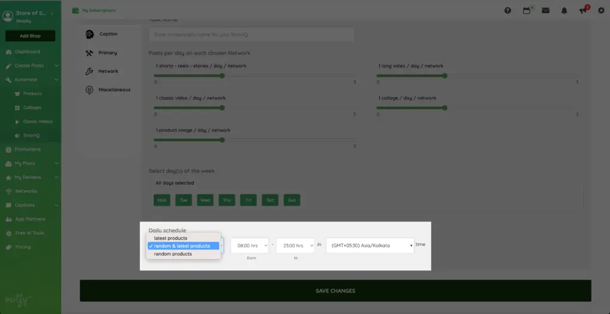Open the megaphone announcements icon
The image size is (610, 314).
point(583,10)
